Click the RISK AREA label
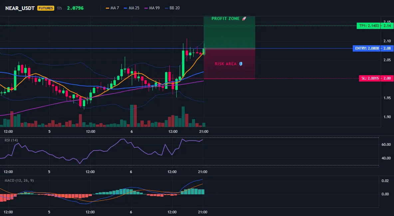This screenshot has height=216, width=394. (x=226, y=64)
